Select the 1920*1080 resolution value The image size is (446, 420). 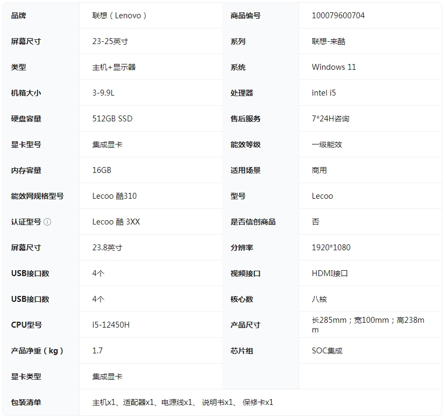331,248
